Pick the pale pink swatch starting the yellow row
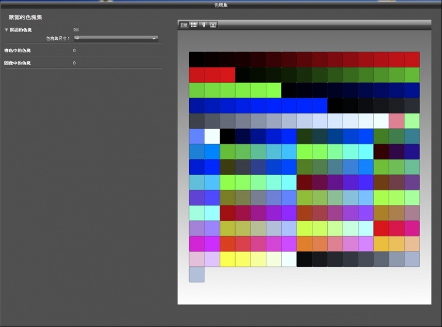Viewport: 442px width, 327px height. click(196, 259)
